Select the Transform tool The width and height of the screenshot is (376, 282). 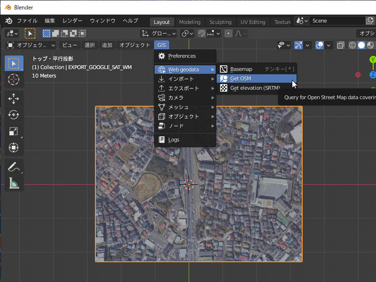14,148
